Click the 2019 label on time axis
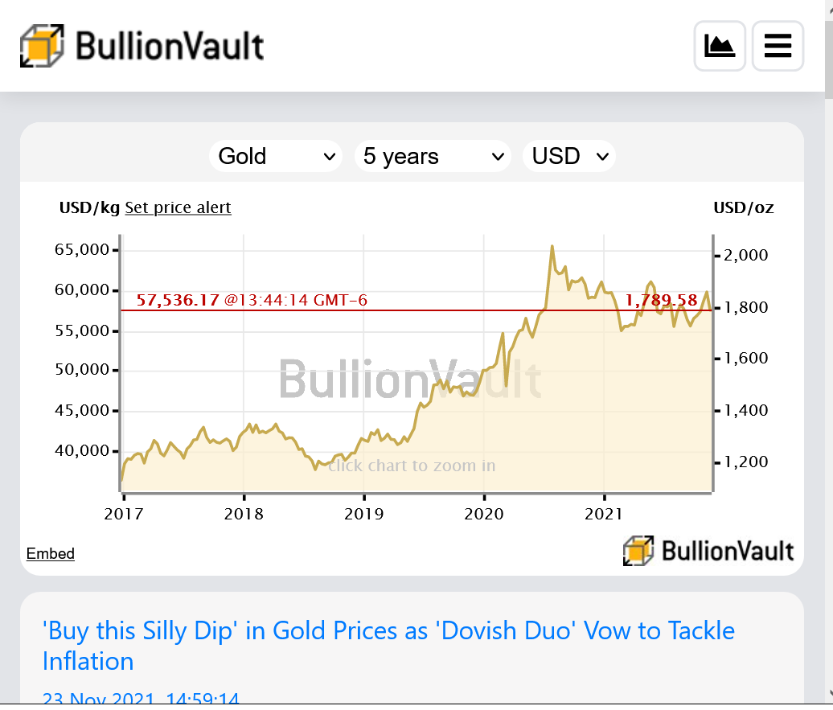 (x=364, y=514)
